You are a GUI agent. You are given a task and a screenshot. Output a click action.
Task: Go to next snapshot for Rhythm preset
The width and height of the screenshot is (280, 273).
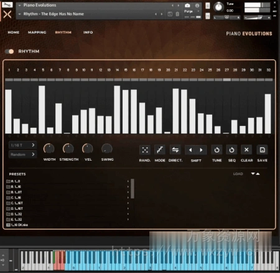coord(162,14)
